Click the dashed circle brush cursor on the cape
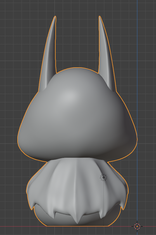The image size is (156, 235). (103, 178)
